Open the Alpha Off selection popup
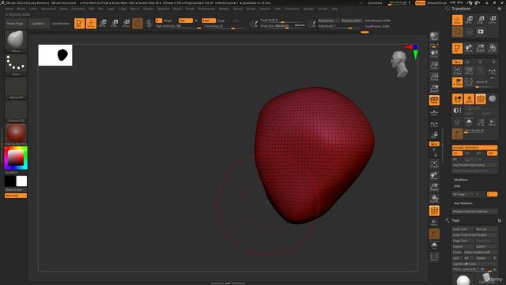The height and width of the screenshot is (285, 506). [16, 88]
